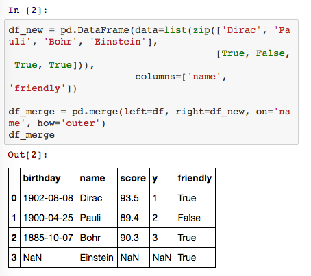Screen dimensions: 311x276
Task: Click inside the code input cell
Action: point(151,81)
